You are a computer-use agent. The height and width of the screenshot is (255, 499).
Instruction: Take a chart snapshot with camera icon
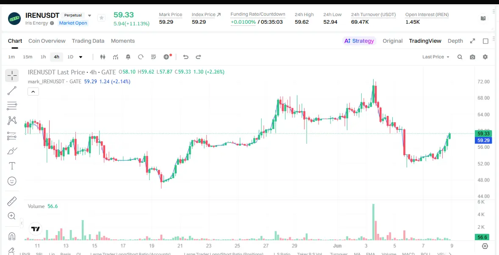click(473, 57)
